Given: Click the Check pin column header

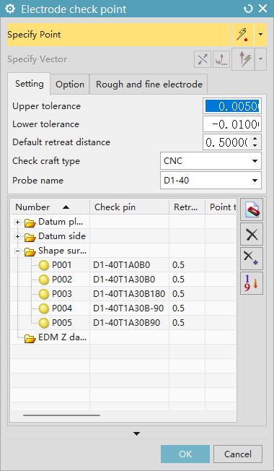Looking at the screenshot, I should point(129,207).
